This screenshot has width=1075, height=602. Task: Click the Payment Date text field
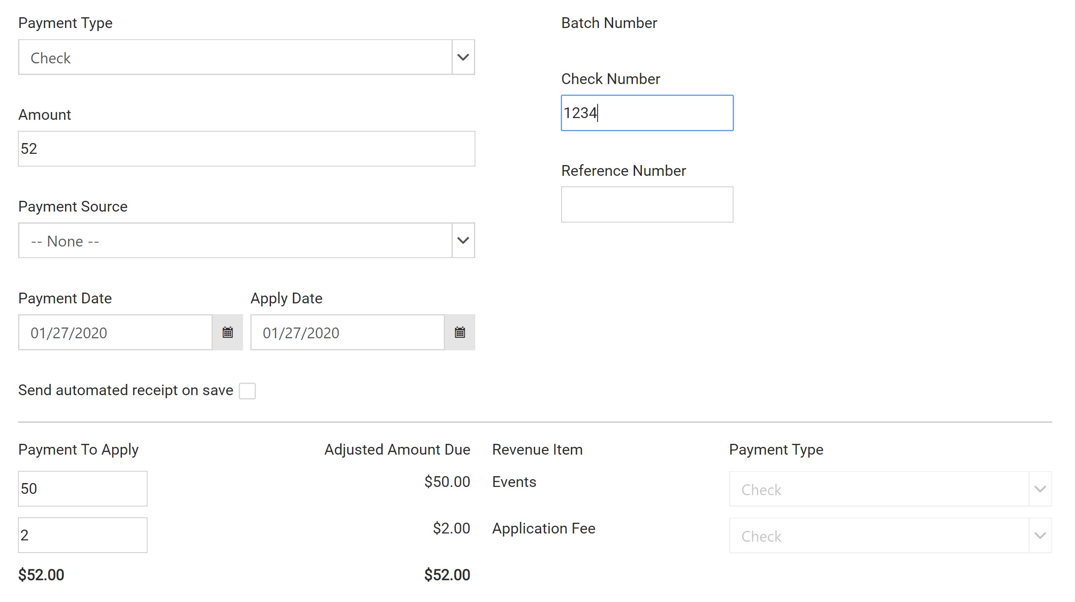click(115, 332)
